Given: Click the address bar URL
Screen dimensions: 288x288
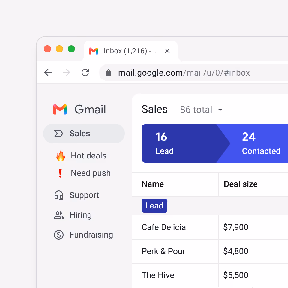Looking at the screenshot, I should click(184, 73).
